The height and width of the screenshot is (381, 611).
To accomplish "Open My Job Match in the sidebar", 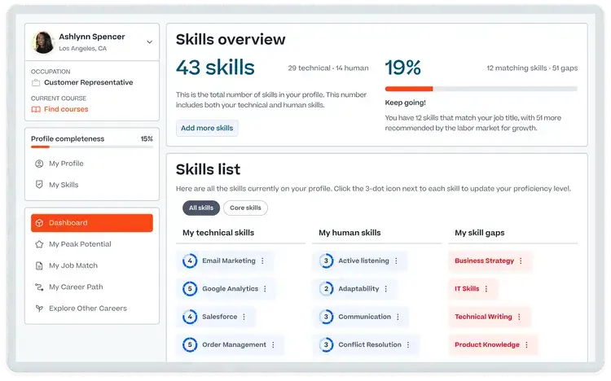I will click(74, 265).
